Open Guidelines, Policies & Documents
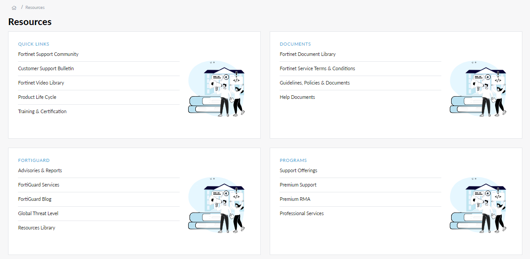The image size is (530, 259). coord(315,83)
